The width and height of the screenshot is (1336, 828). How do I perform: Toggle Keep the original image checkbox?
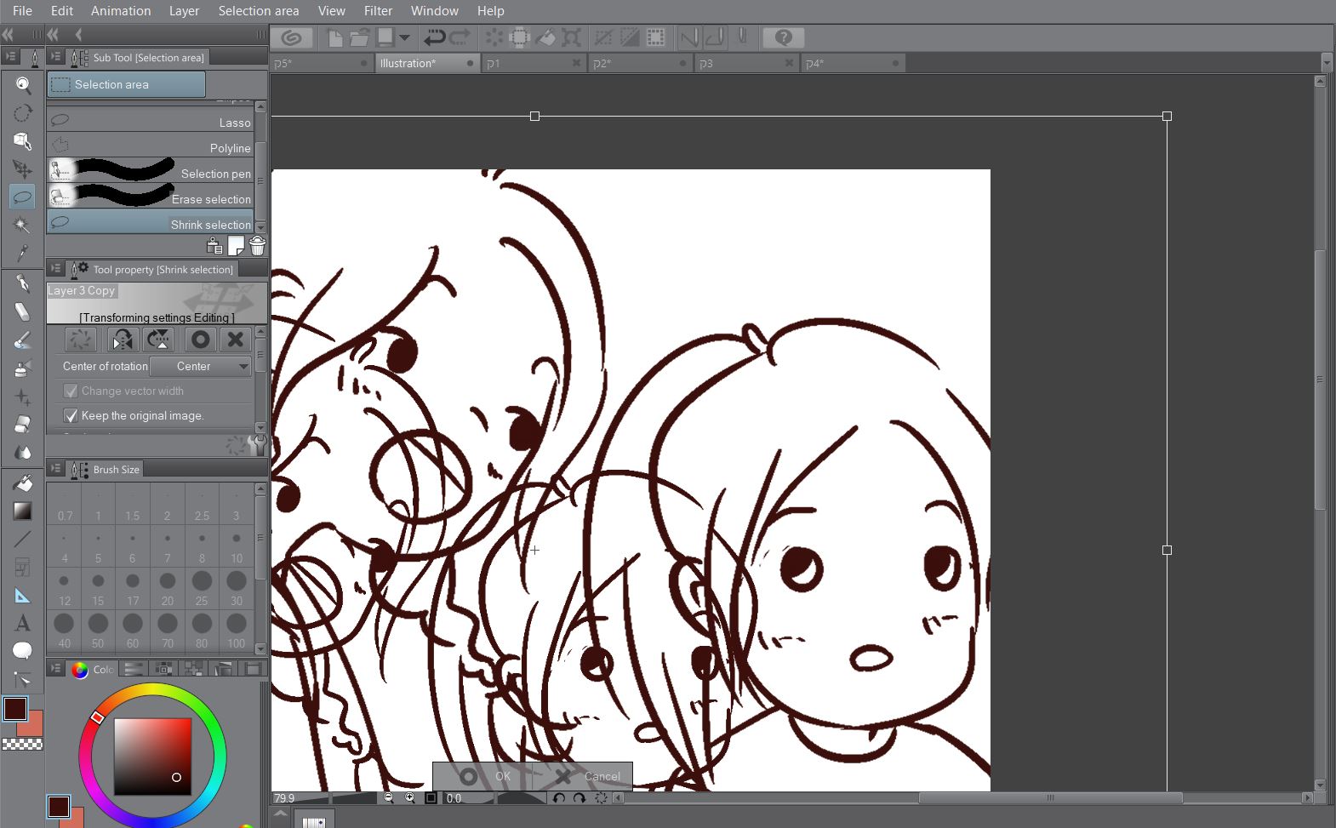71,415
